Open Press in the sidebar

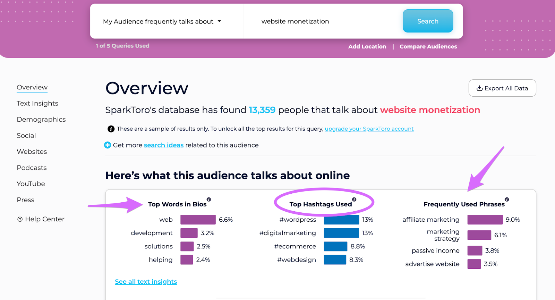[x=26, y=200]
